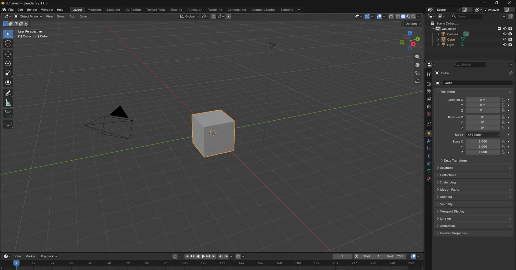Select the combined Transform tool
The image size is (516, 270).
pyautogui.click(x=8, y=83)
